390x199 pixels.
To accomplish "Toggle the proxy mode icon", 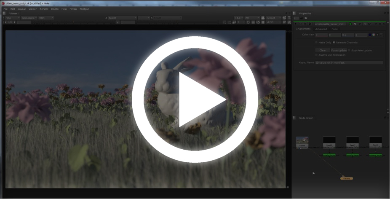I will (234, 22).
